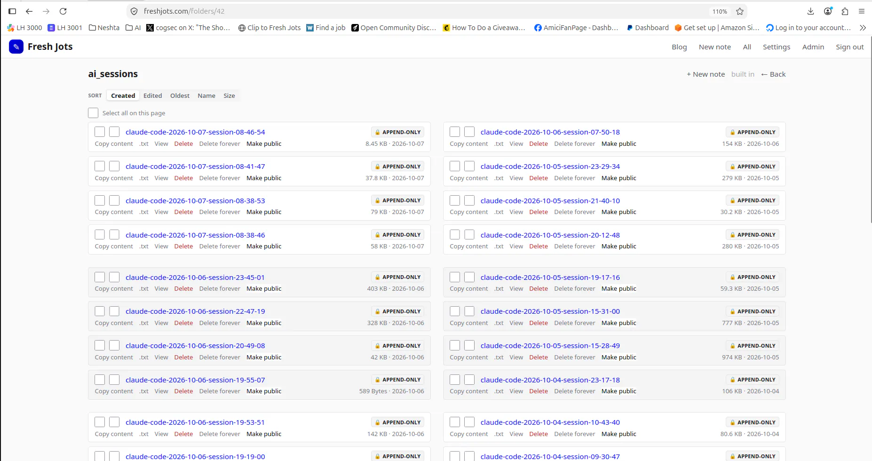Open the AmiciFanPage Dashboard bookmark
This screenshot has width=872, height=461.
pyautogui.click(x=576, y=28)
